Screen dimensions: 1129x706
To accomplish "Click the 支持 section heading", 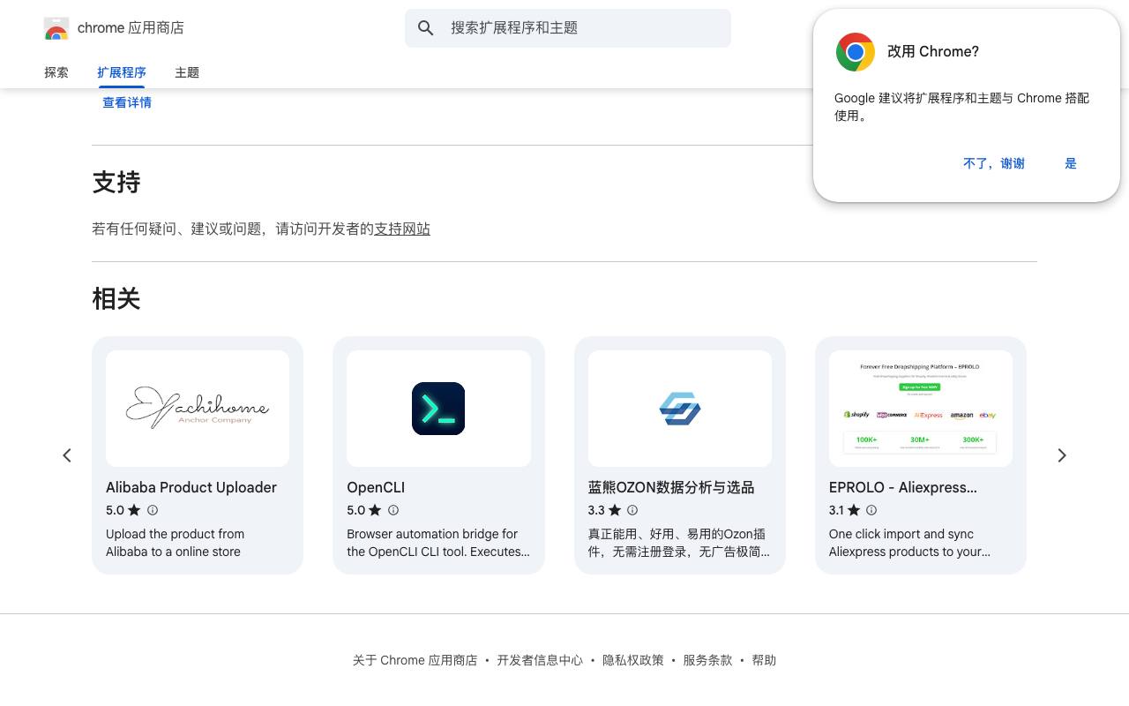I will click(x=116, y=183).
